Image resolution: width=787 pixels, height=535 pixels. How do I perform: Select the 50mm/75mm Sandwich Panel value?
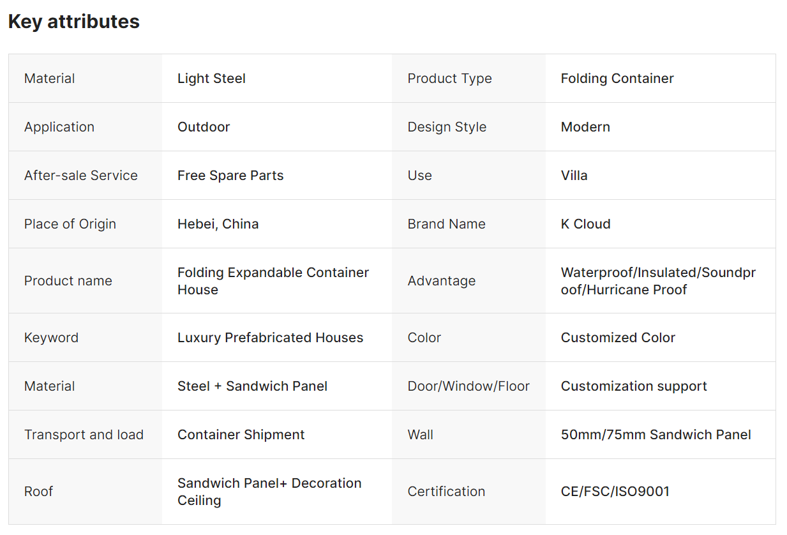(656, 435)
